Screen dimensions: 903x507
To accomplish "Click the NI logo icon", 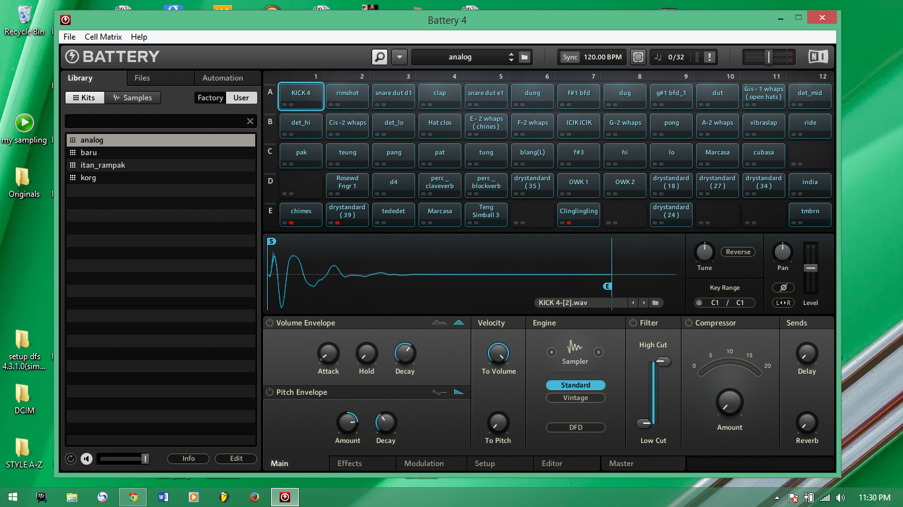I will pos(818,57).
